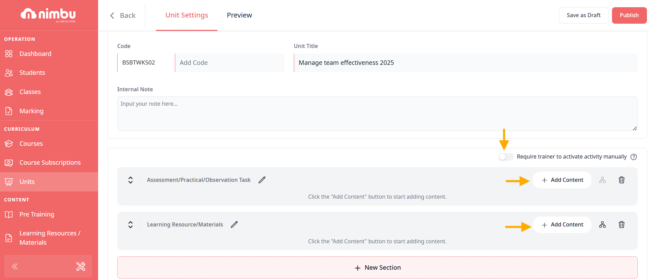Click the help icon beside manual activation
The width and height of the screenshot is (649, 280).
(x=634, y=157)
